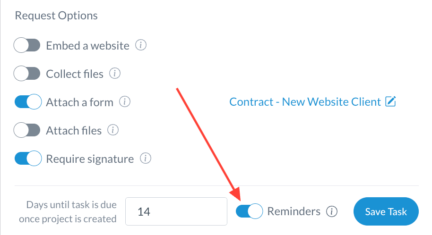Click edit icon beside contract form link
Viewport: 432px width, 235px height.
(x=390, y=101)
